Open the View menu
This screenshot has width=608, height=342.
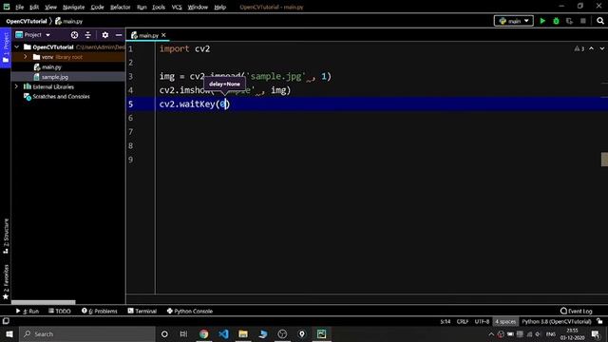pos(50,7)
